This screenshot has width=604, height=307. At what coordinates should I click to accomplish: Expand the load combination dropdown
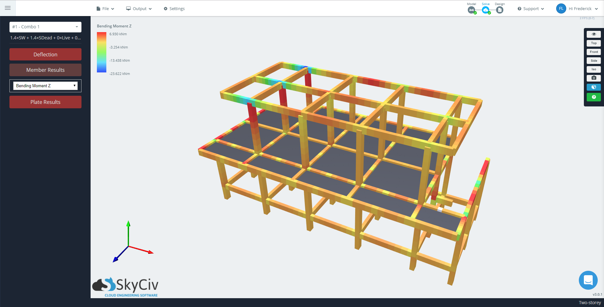click(45, 27)
